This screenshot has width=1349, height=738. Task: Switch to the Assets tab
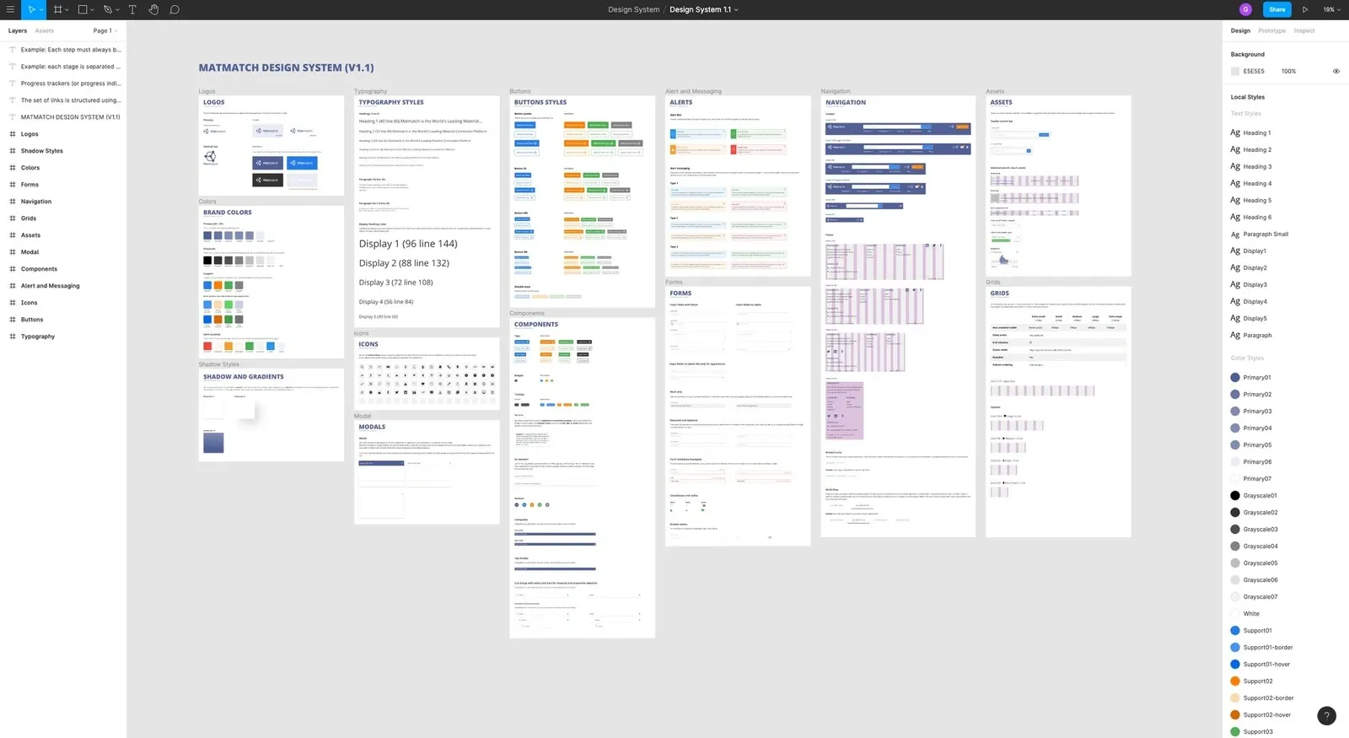point(45,30)
